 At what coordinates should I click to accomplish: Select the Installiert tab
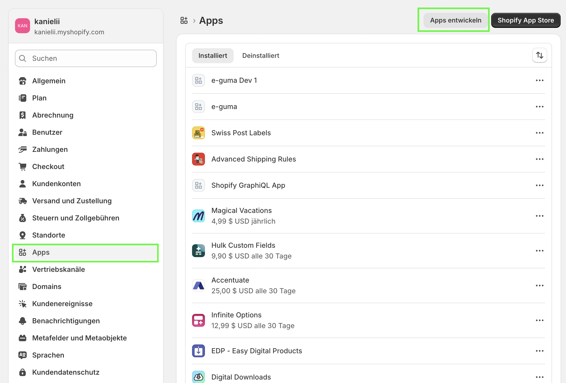pos(213,55)
